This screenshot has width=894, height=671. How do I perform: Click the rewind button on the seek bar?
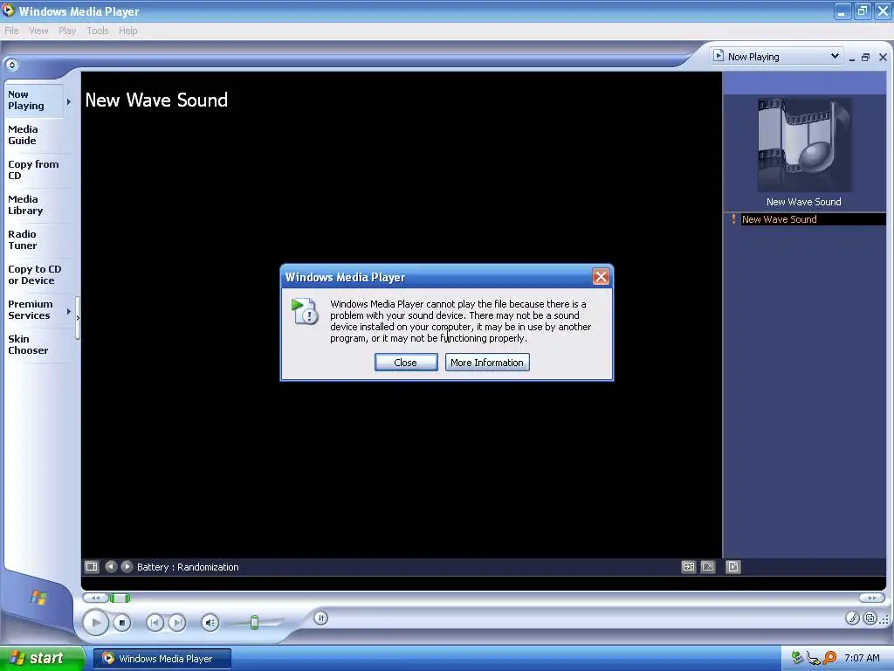pos(96,598)
